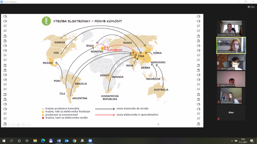Open Windows Task View
Screen dimensions: 257x144
point(27,141)
